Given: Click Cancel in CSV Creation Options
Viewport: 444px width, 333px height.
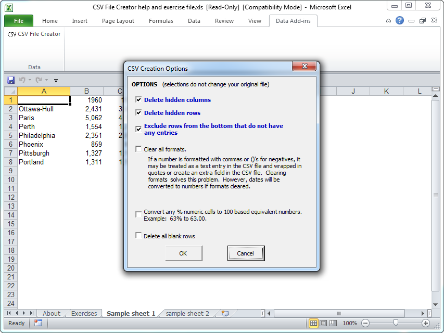Looking at the screenshot, I should [x=246, y=253].
